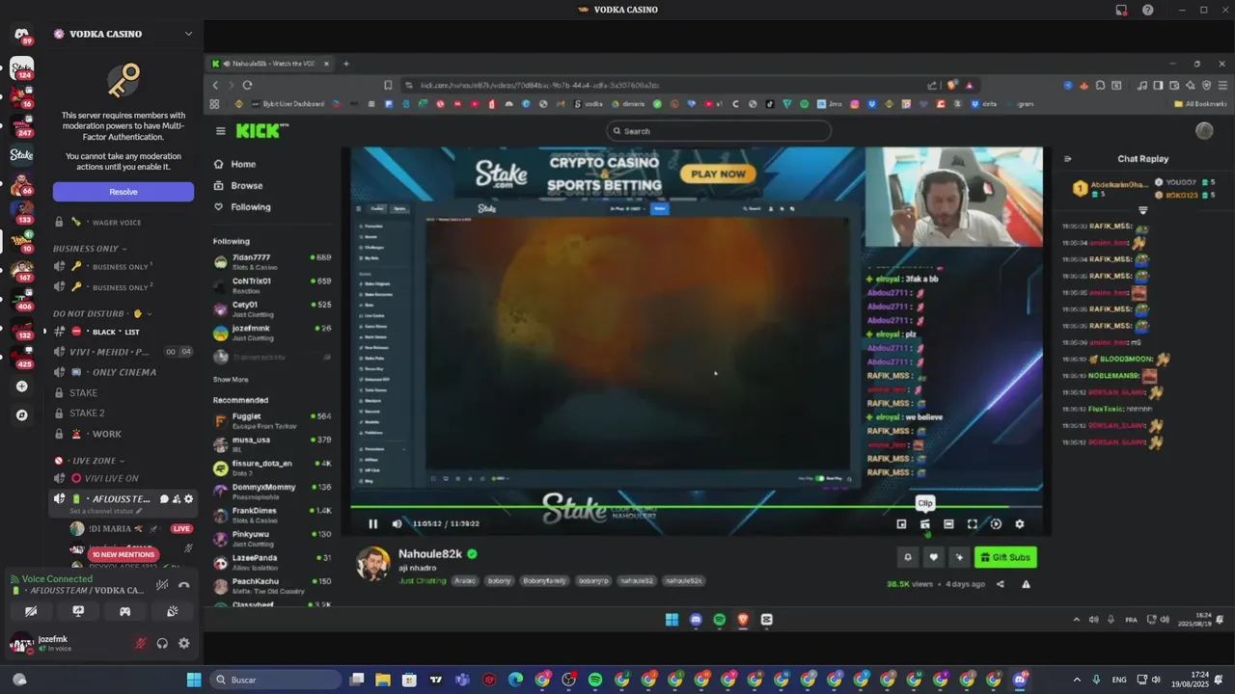
Task: Start an activity in Discord
Action: (124, 611)
